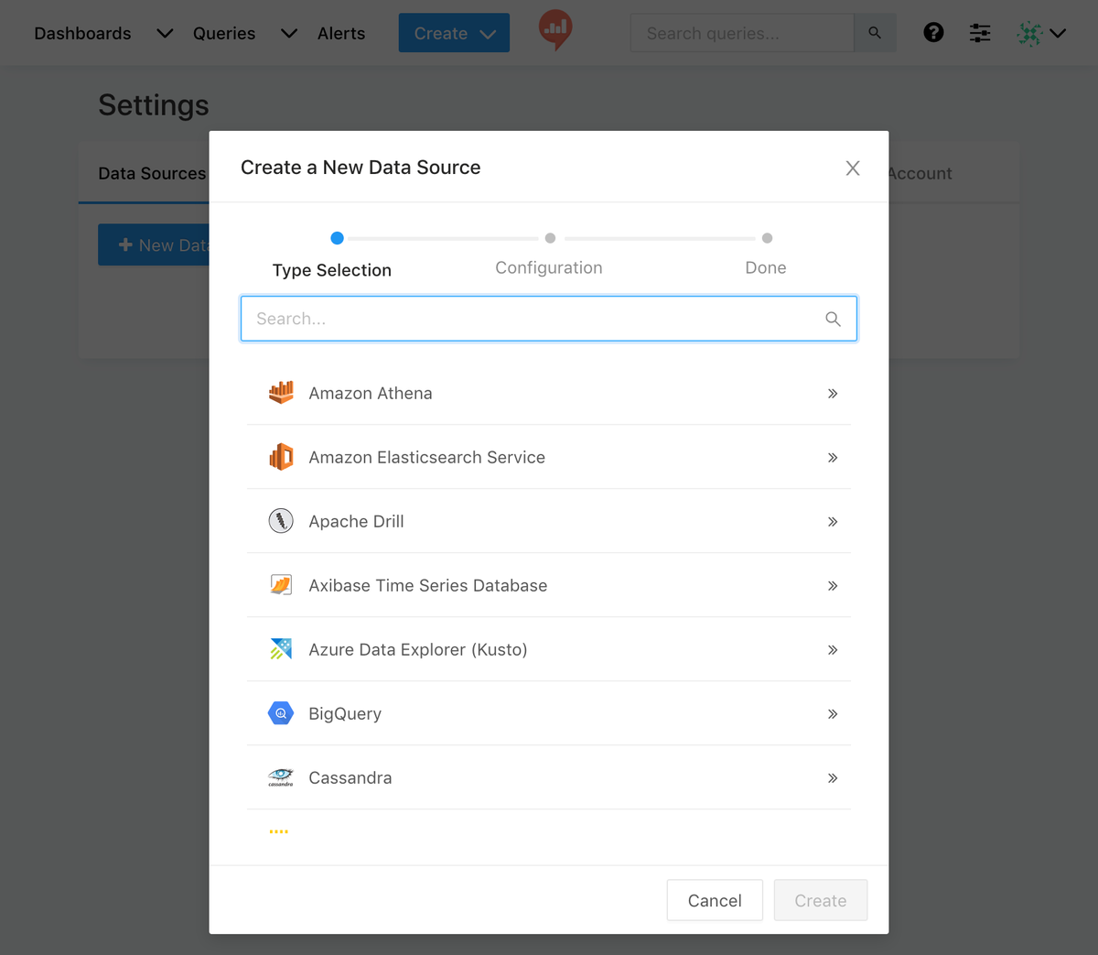Open the Dashboards menu

(x=82, y=33)
